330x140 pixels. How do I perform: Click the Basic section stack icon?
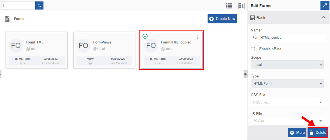click(x=253, y=18)
